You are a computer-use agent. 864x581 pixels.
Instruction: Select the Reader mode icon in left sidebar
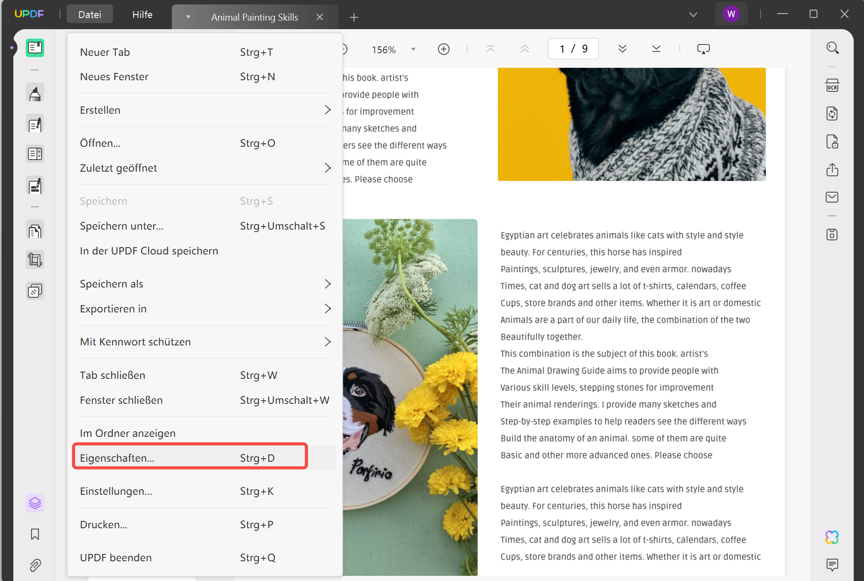click(x=35, y=48)
